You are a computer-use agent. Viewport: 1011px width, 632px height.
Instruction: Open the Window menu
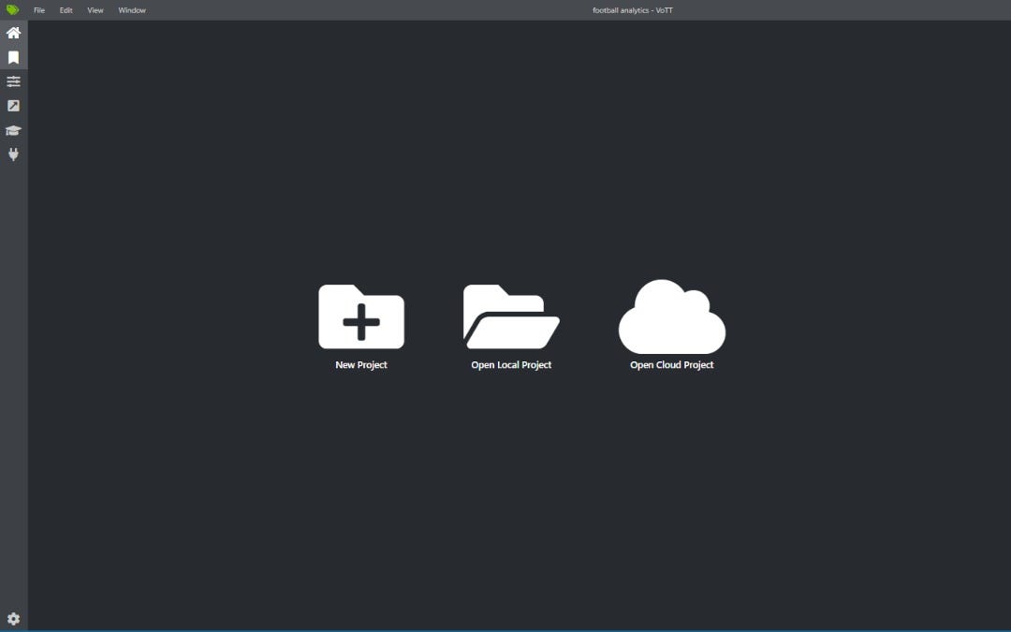click(132, 10)
